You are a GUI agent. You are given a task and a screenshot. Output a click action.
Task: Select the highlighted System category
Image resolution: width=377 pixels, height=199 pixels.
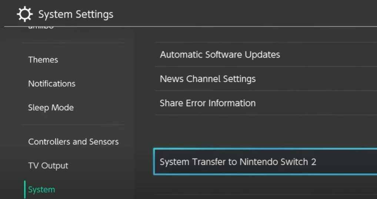[41, 190]
